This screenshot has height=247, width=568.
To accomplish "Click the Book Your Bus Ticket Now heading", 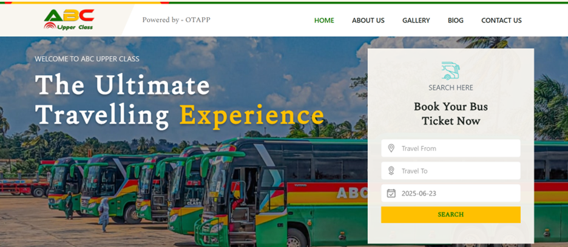I will click(451, 114).
